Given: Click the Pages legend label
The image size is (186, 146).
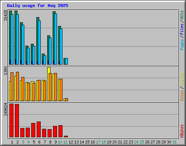Looking at the screenshot, I should [x=182, y=45].
